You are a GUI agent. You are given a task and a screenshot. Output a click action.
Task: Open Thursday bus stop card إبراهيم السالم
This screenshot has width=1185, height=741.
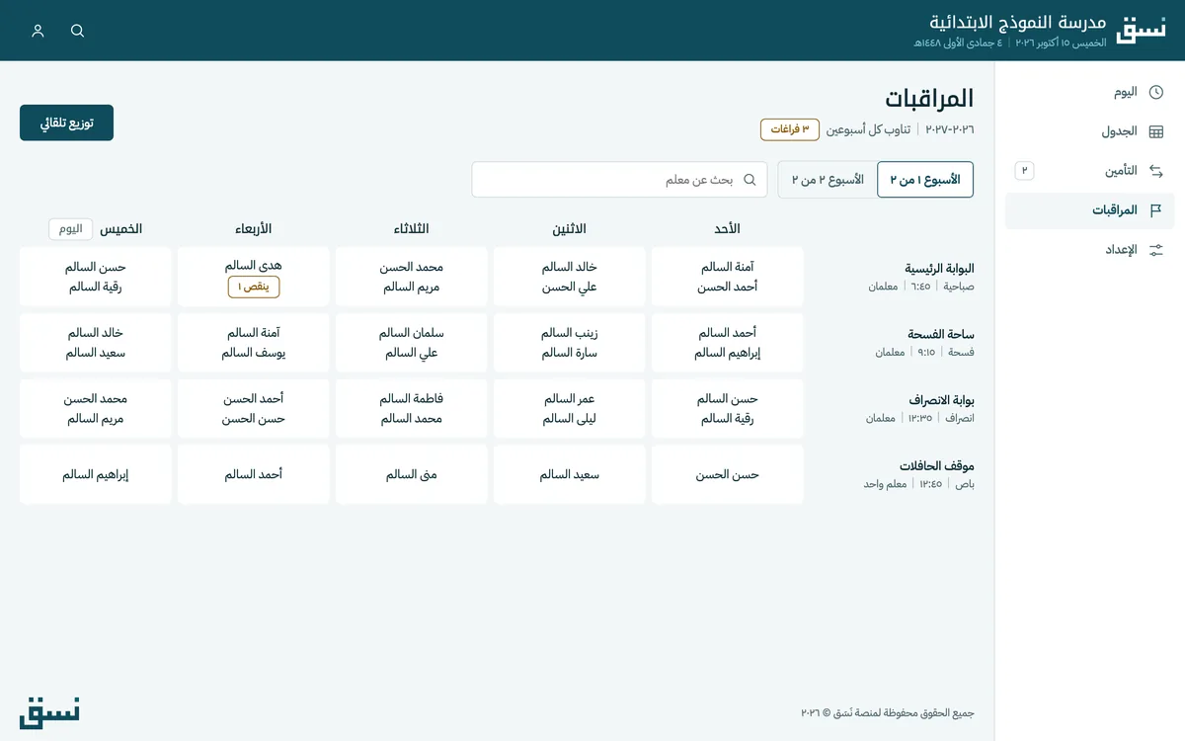(96, 474)
